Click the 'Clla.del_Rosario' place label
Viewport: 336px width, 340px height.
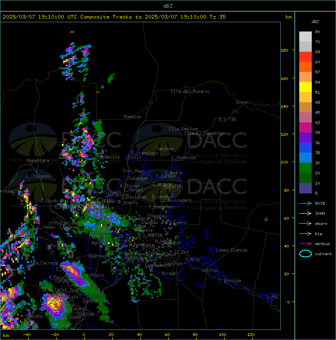[x=190, y=91]
